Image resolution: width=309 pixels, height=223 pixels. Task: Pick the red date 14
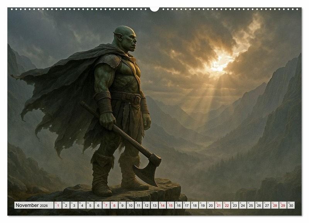162,206
